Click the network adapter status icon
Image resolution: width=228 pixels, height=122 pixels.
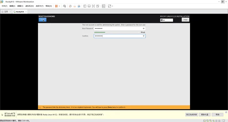click(210, 121)
